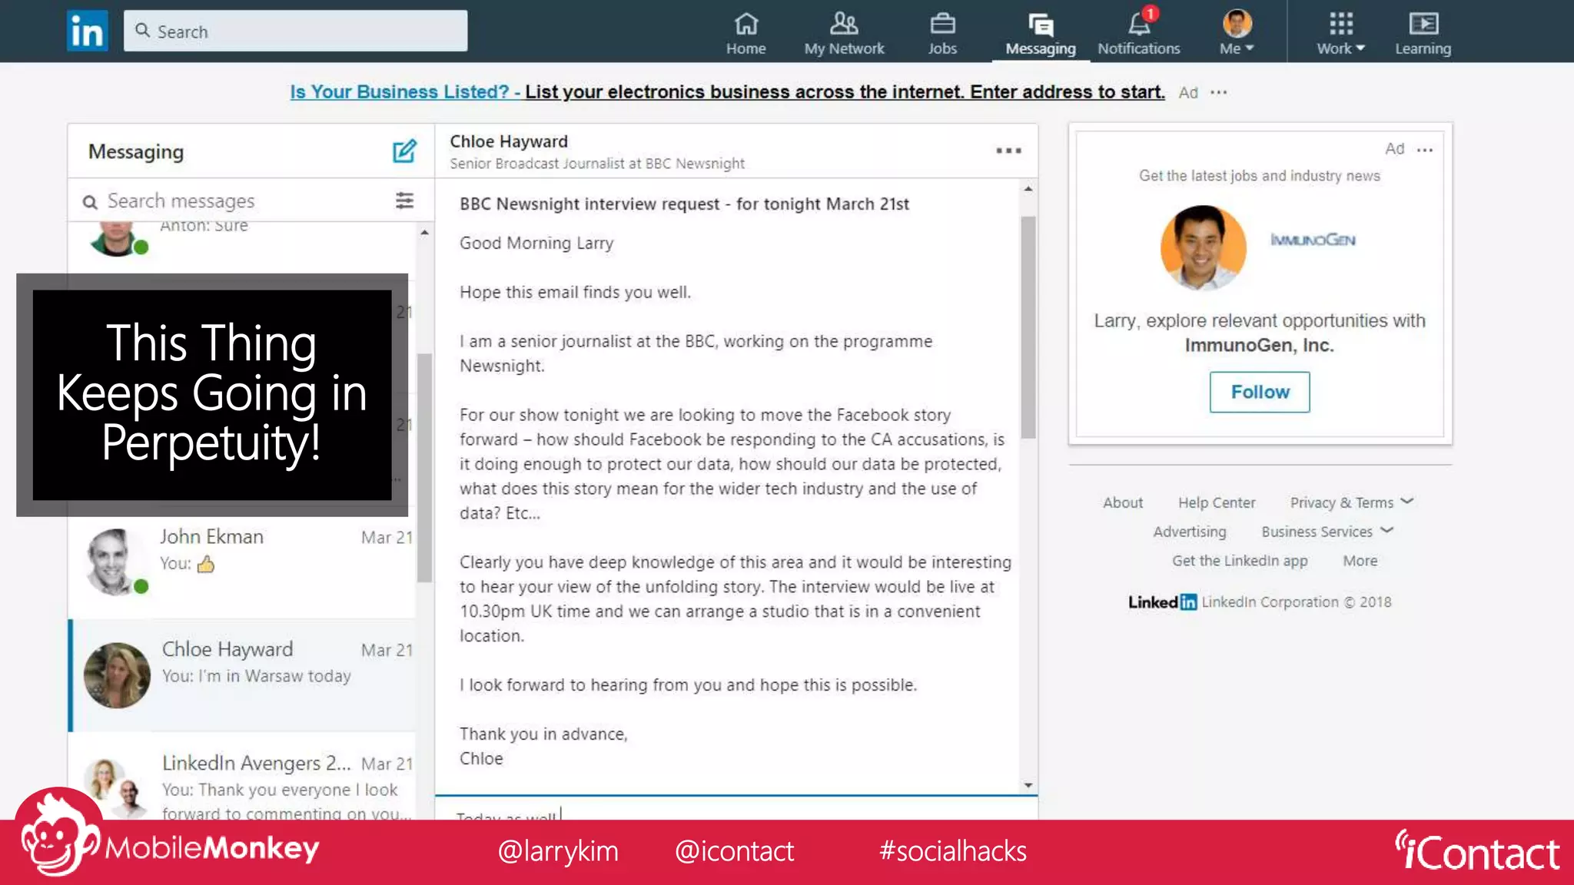Open message filter settings icon
1574x885 pixels.
pos(404,201)
